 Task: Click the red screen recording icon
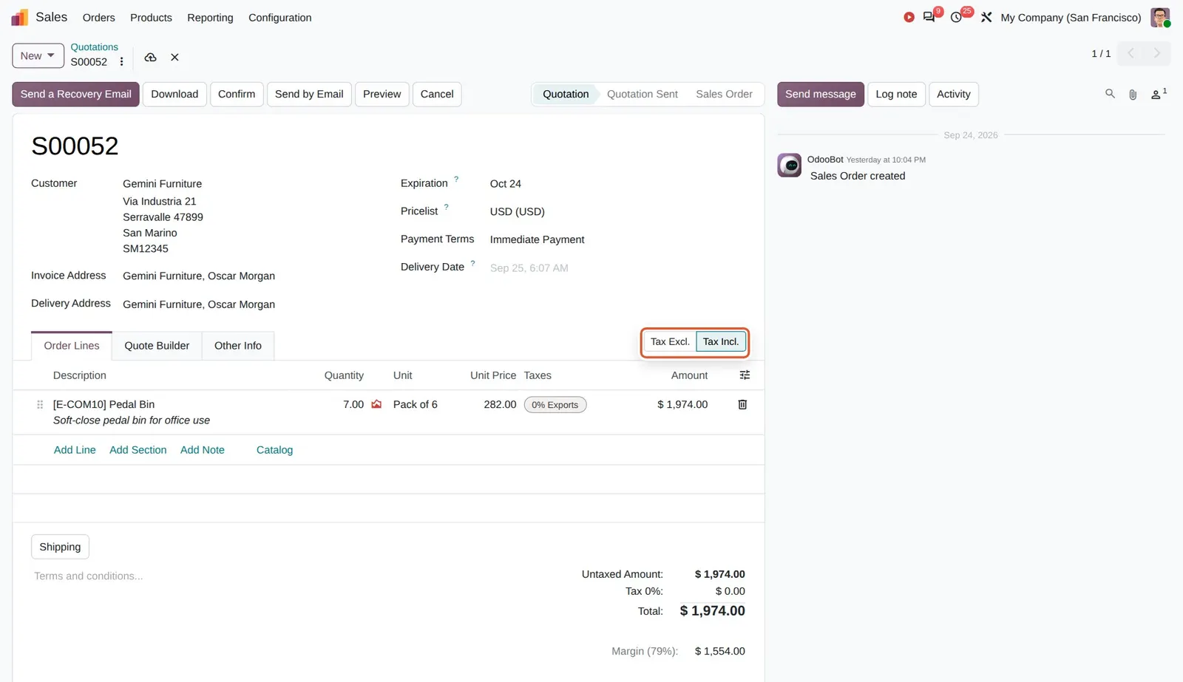point(909,17)
